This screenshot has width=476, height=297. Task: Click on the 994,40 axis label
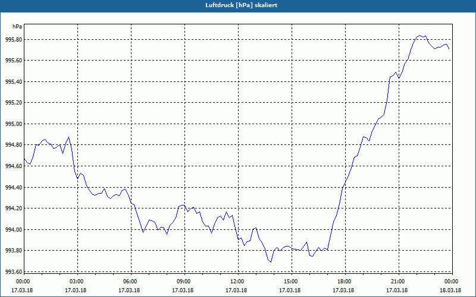pos(14,187)
